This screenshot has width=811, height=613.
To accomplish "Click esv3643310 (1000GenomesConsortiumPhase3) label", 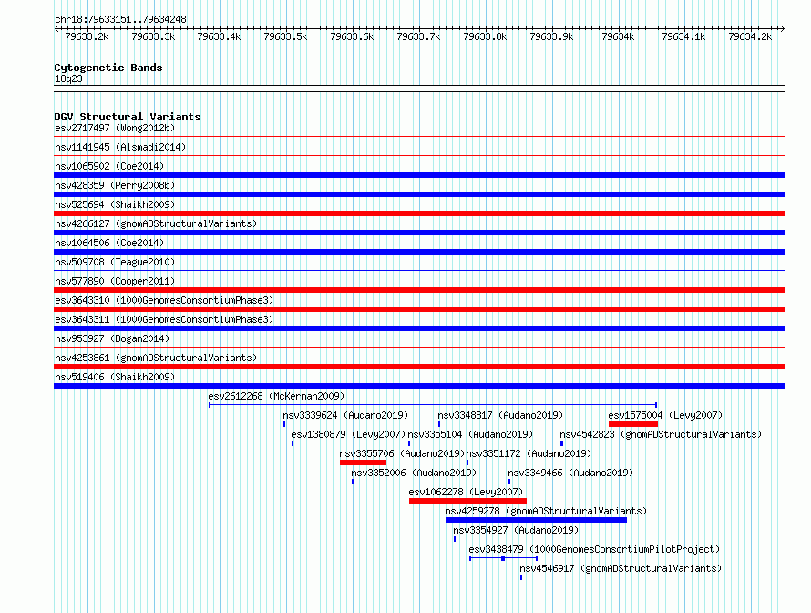I will pyautogui.click(x=164, y=300).
